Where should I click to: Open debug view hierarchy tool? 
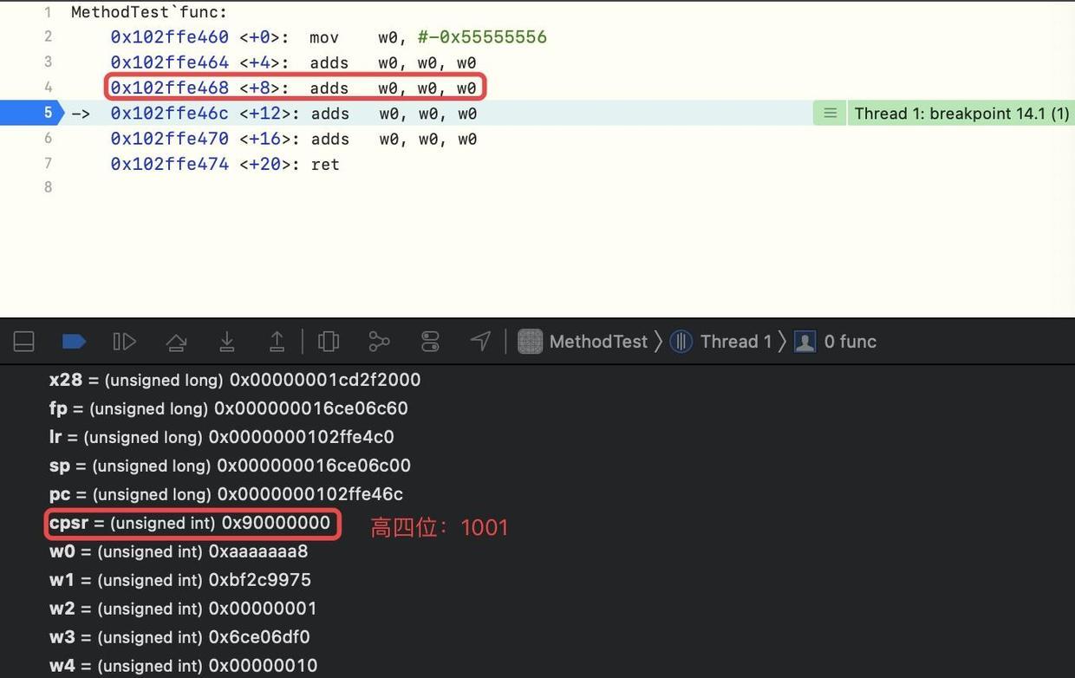click(329, 342)
